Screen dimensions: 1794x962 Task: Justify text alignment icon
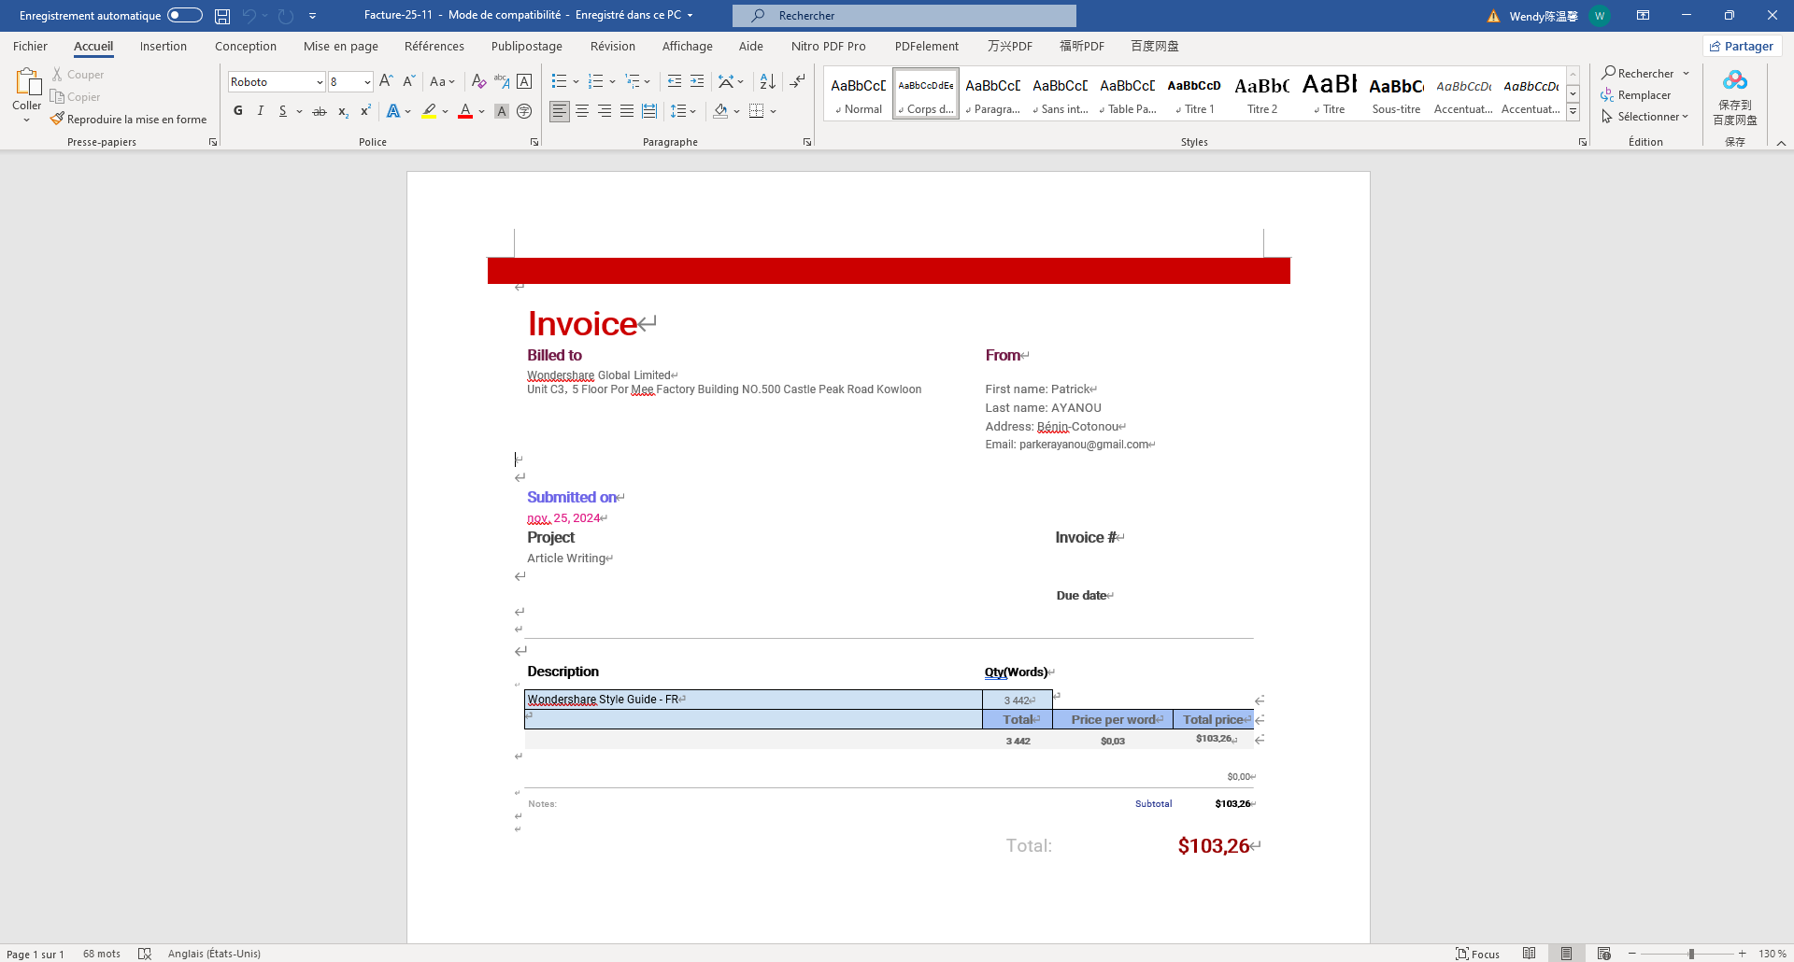click(x=627, y=111)
